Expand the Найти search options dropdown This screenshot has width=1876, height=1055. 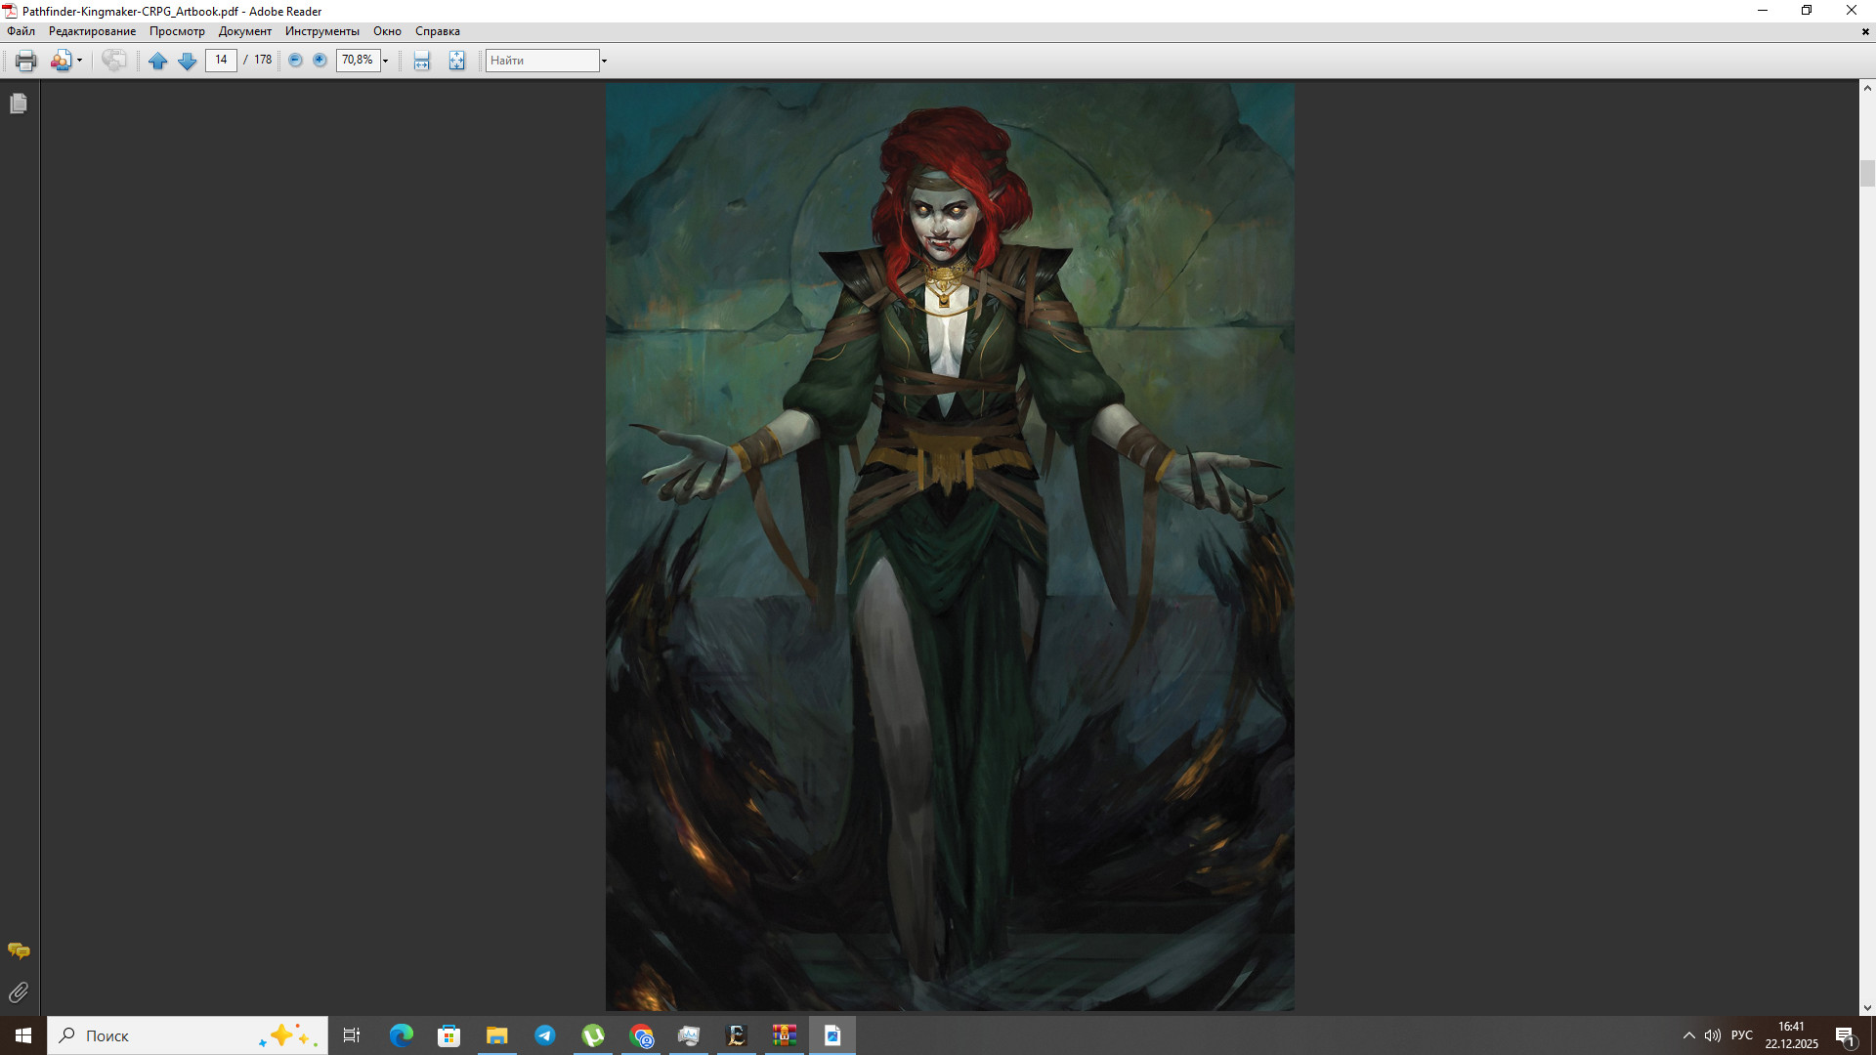604,61
